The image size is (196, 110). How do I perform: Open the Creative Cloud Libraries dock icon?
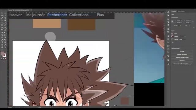(168, 12)
